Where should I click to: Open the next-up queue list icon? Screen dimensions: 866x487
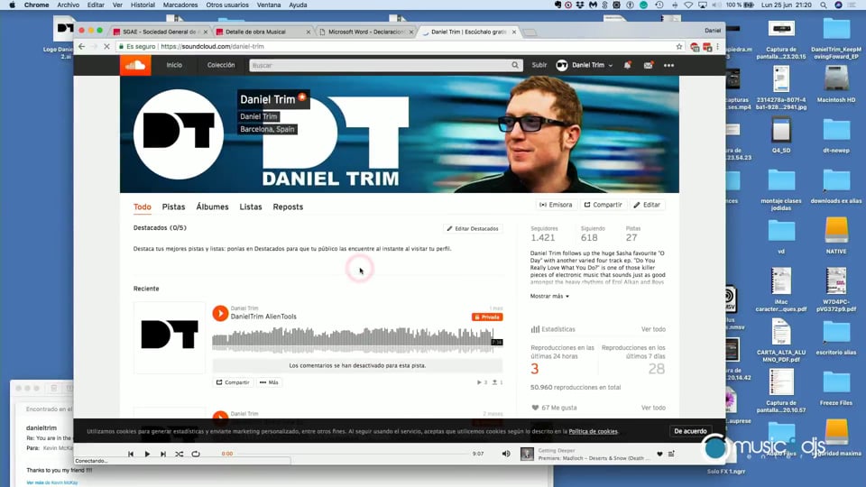[671, 454]
